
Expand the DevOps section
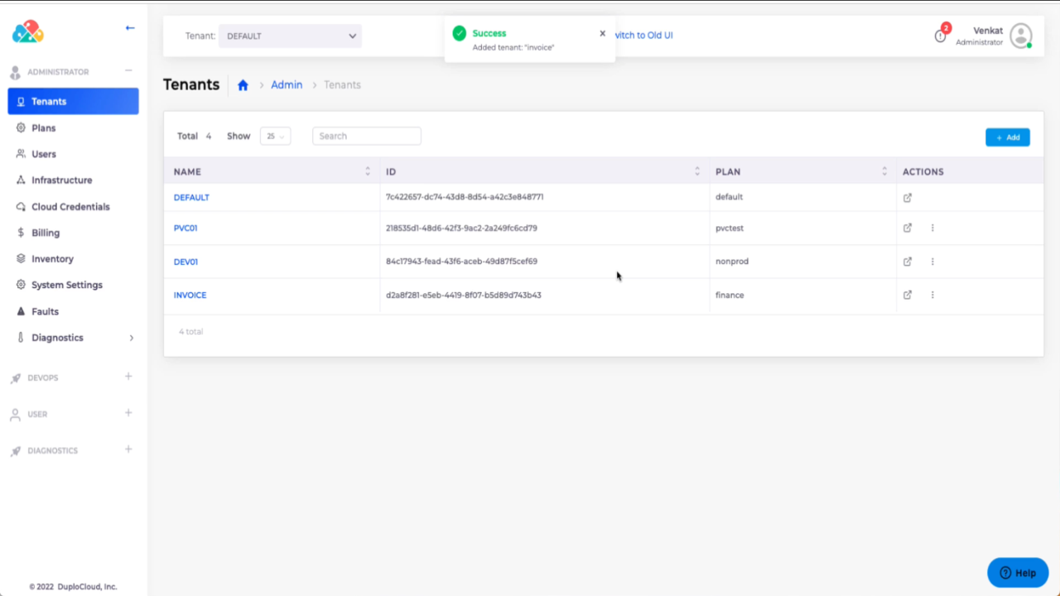click(128, 377)
